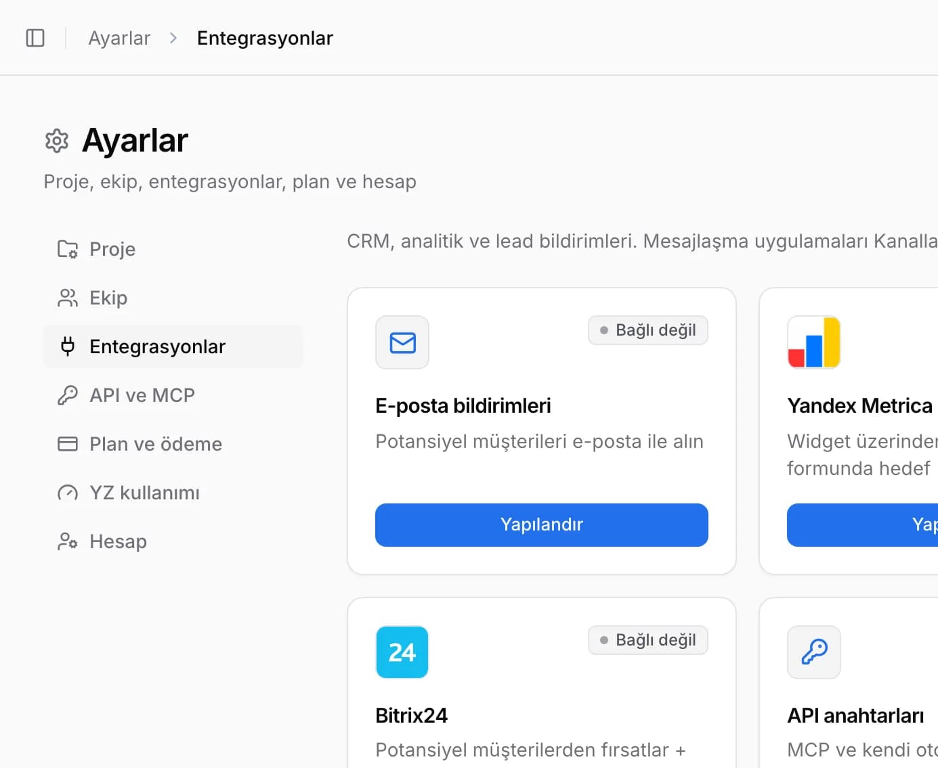Click 'Potansiyel müşterileri e-posta ile alın' description
This screenshot has height=768, width=938.
click(x=540, y=441)
